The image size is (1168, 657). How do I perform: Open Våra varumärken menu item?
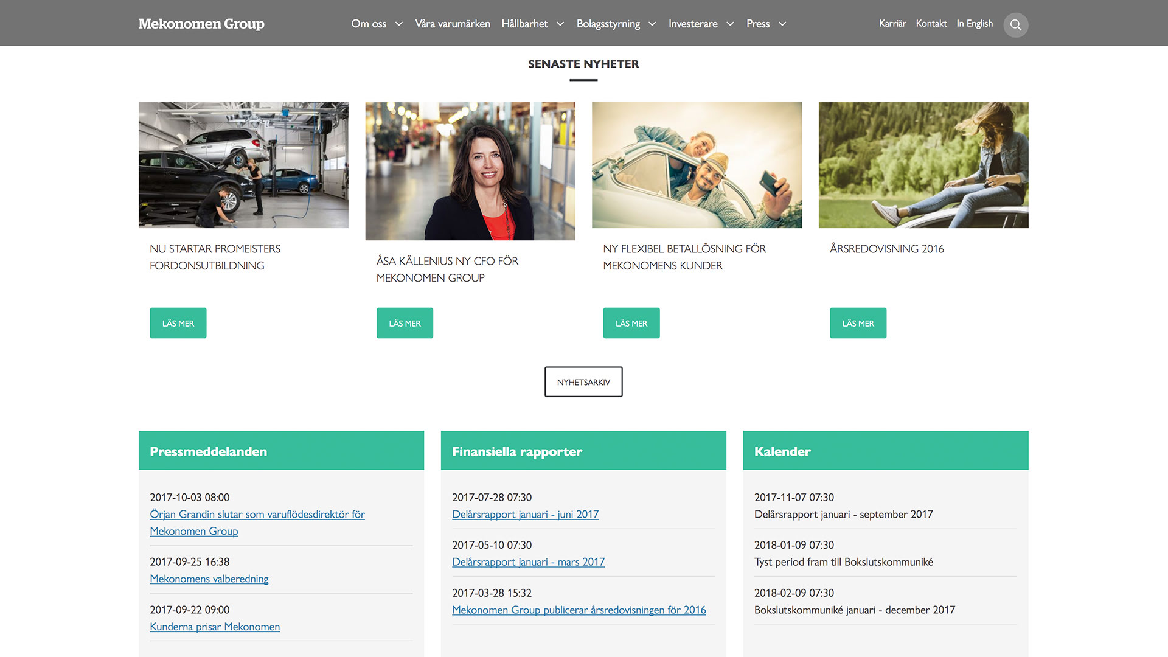pyautogui.click(x=453, y=24)
